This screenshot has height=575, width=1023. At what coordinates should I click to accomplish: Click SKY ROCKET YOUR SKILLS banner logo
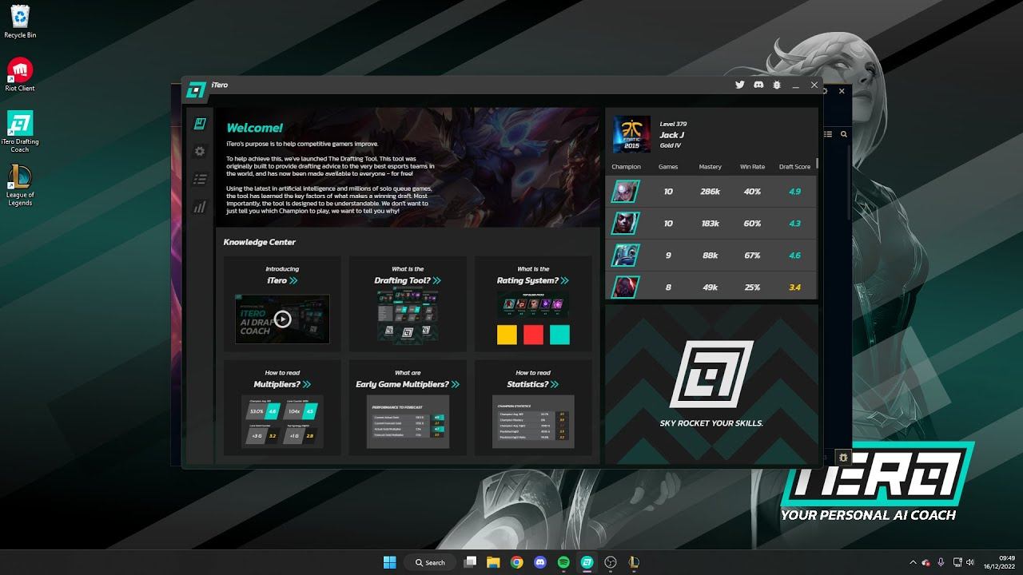711,375
